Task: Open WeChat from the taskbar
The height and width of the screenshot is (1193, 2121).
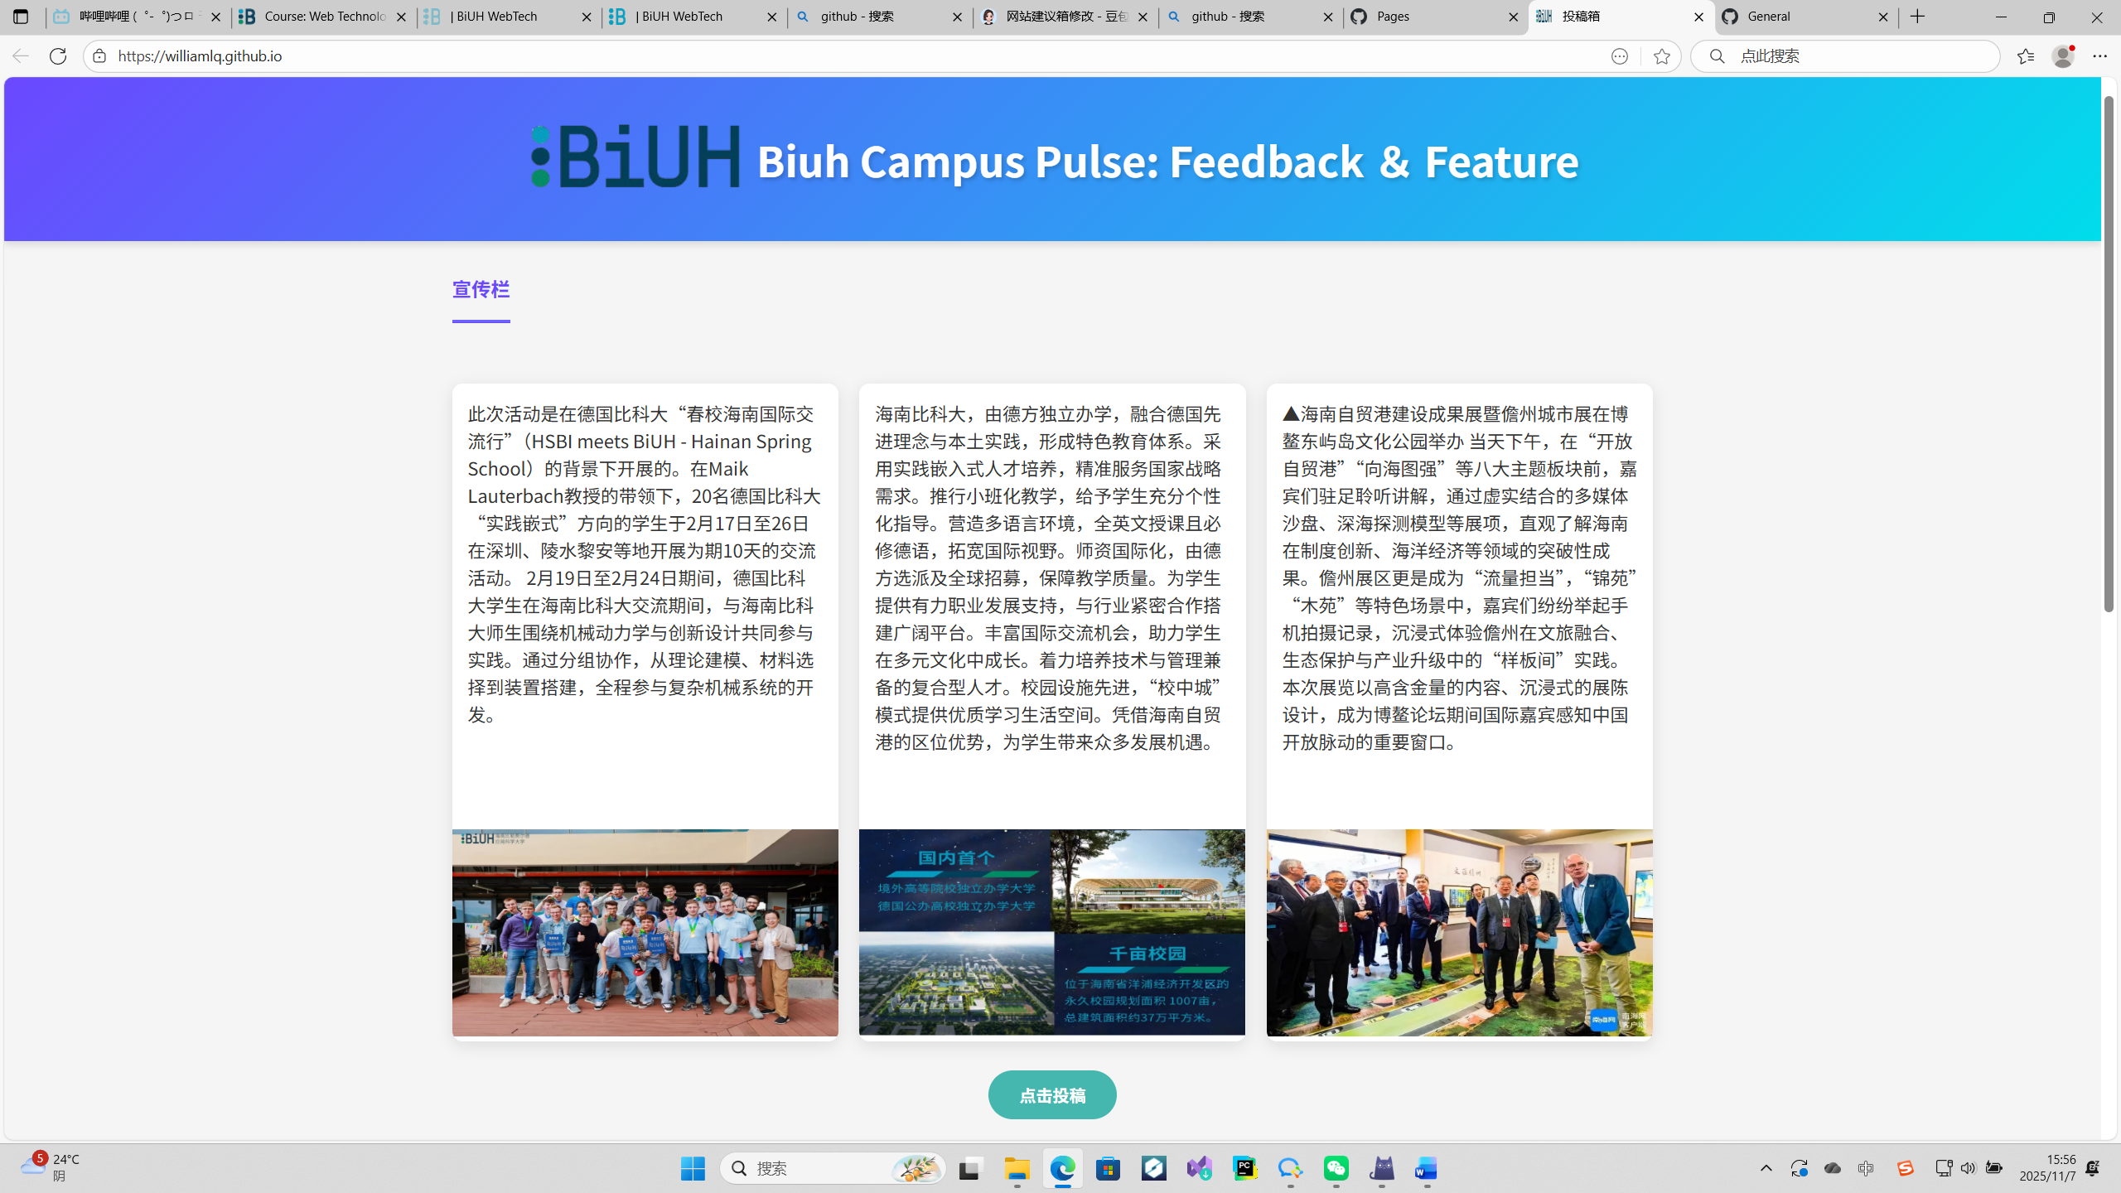Action: click(x=1336, y=1168)
